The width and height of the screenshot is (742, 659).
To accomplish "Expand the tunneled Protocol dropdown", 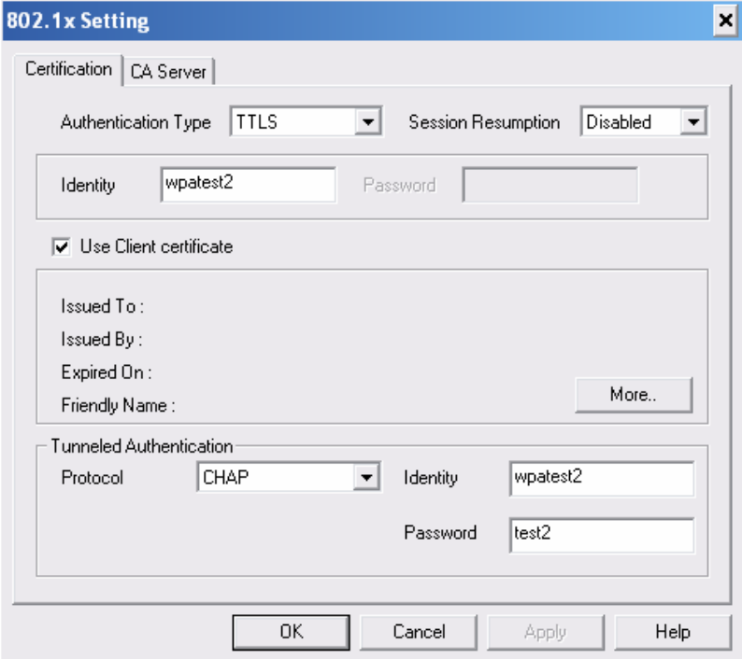I will (278, 478).
